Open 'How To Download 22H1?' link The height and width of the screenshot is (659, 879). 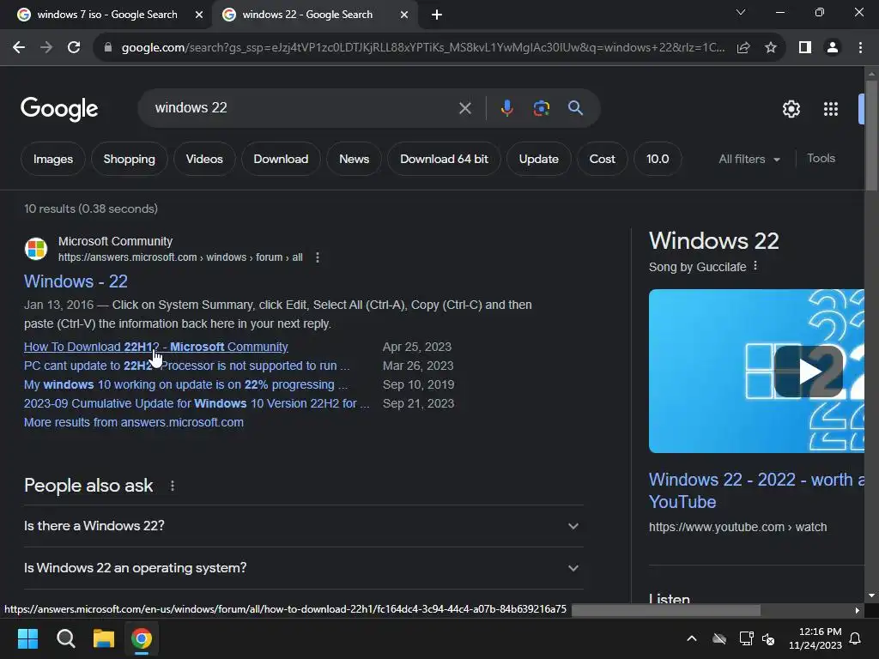coord(156,347)
